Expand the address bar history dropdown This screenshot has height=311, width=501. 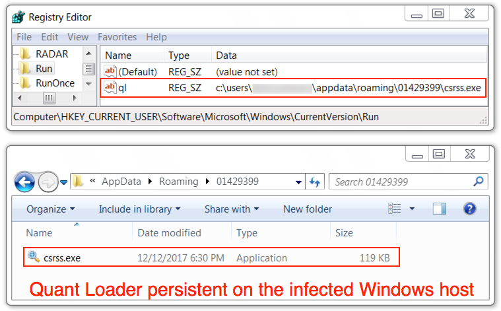(298, 182)
